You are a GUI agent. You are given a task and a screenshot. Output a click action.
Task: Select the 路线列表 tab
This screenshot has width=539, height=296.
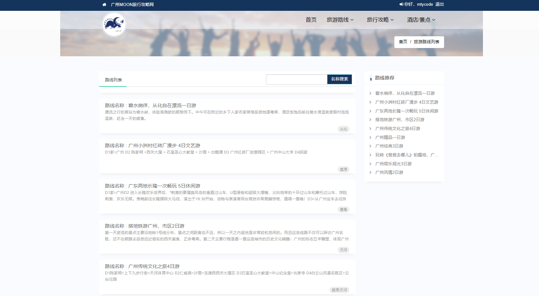click(113, 80)
